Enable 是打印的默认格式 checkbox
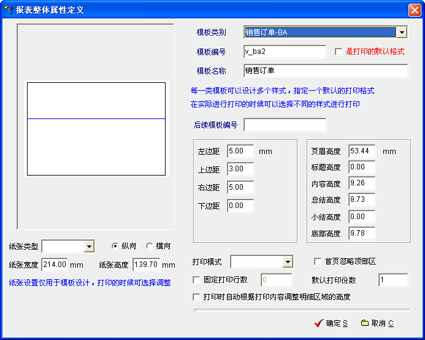This screenshot has height=340, width=425. (x=339, y=52)
